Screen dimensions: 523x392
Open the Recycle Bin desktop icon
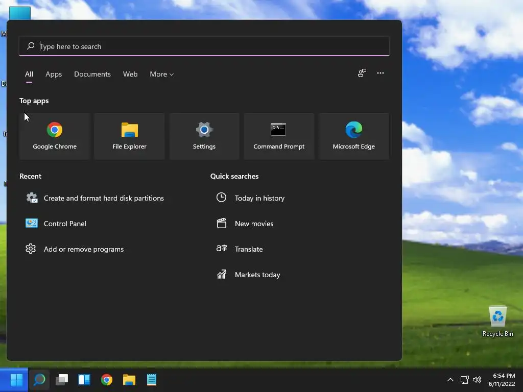click(497, 322)
